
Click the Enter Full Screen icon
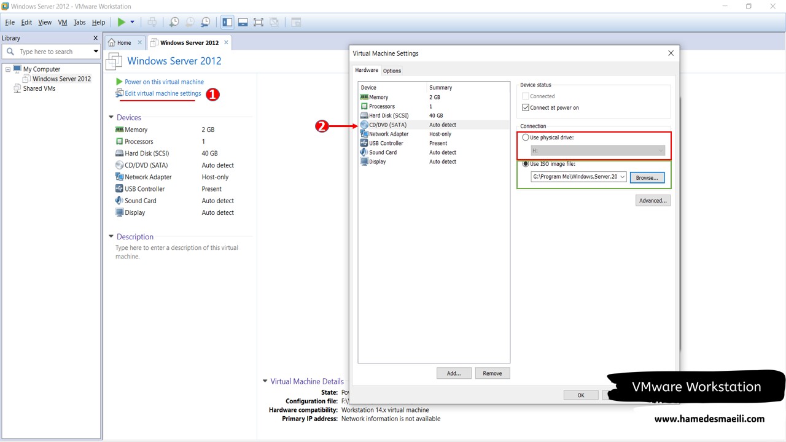[259, 22]
